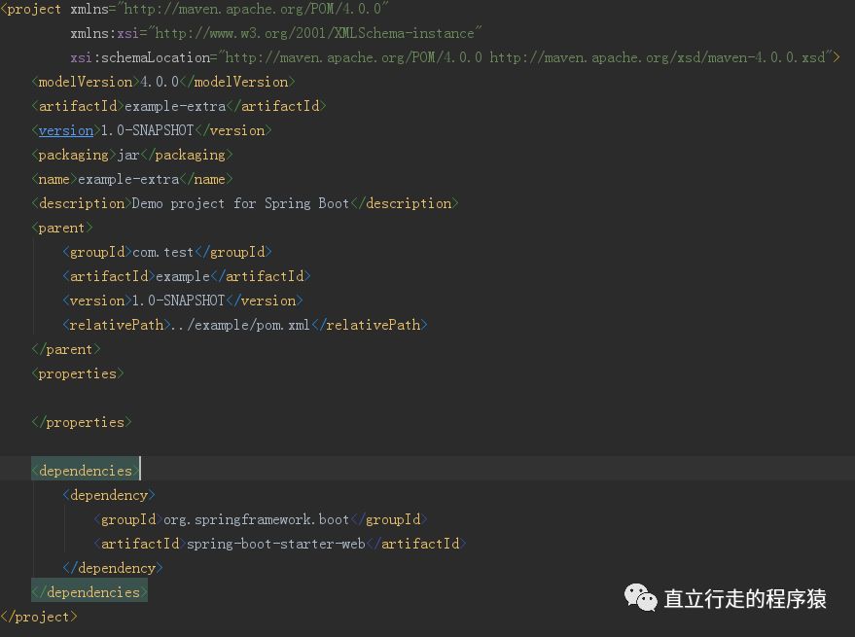This screenshot has height=637, width=855.
Task: Click the org.springframework.boot groupId value
Action: pyautogui.click(x=256, y=519)
